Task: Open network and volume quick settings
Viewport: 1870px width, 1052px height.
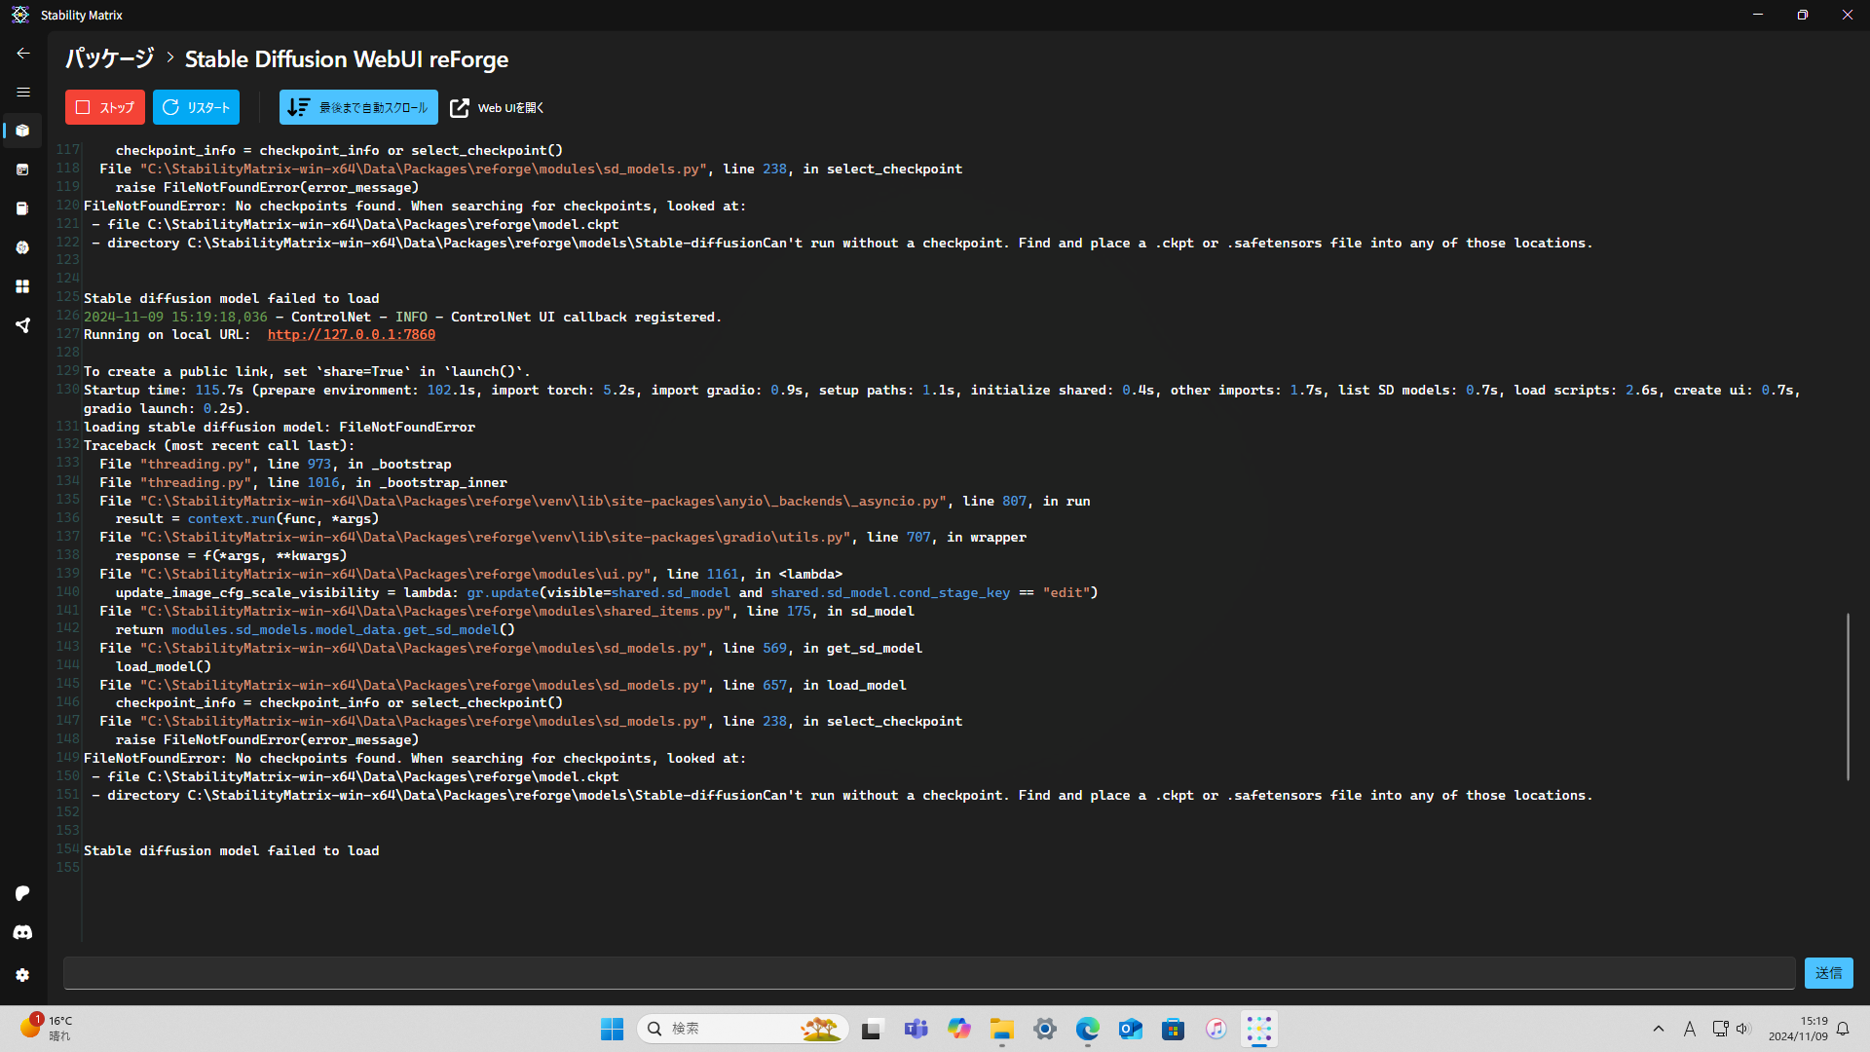Action: coord(1731,1029)
